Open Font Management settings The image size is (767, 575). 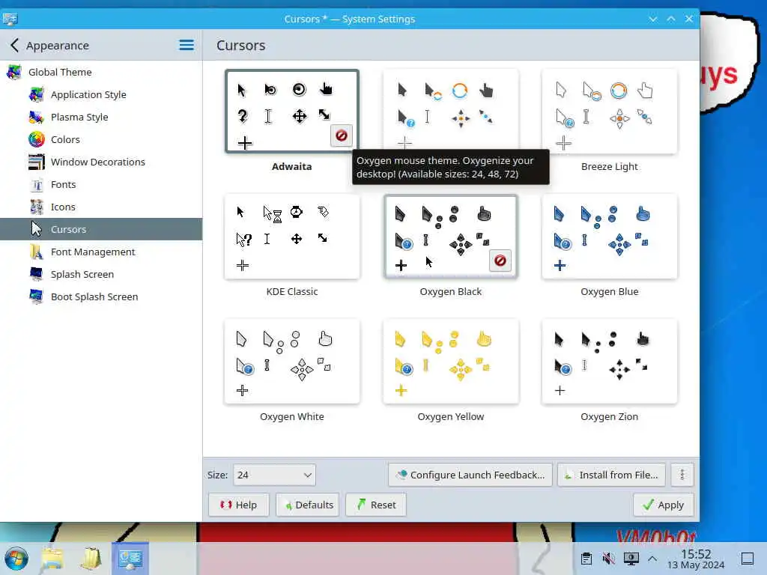[x=101, y=252]
